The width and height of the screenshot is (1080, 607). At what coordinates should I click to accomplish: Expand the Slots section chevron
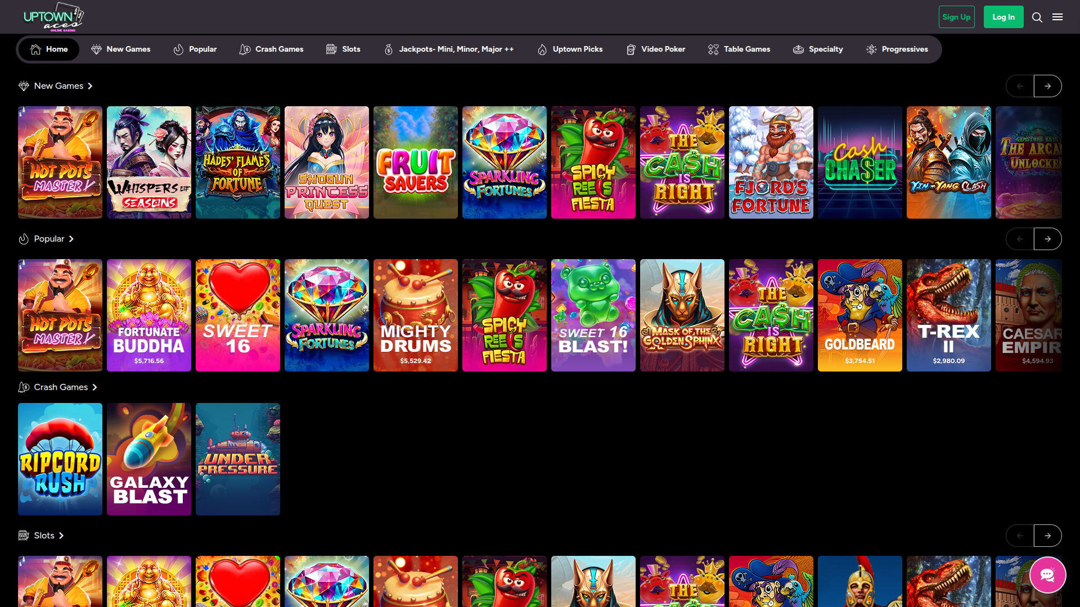(x=61, y=535)
